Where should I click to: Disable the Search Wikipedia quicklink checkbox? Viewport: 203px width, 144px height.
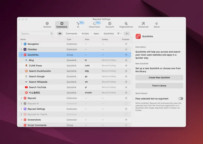click(126, 82)
